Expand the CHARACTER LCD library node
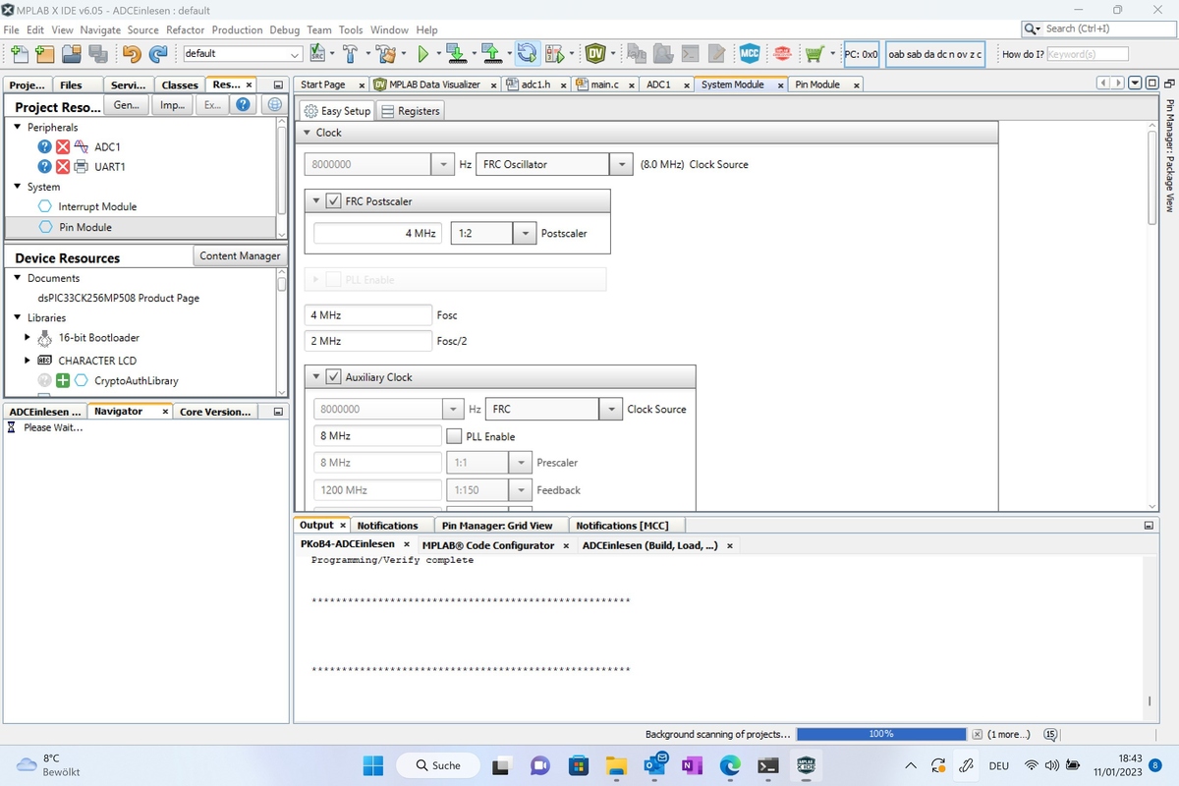 tap(28, 361)
